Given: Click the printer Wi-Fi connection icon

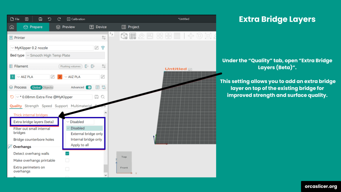Looking at the screenshot, I should 103,48.
